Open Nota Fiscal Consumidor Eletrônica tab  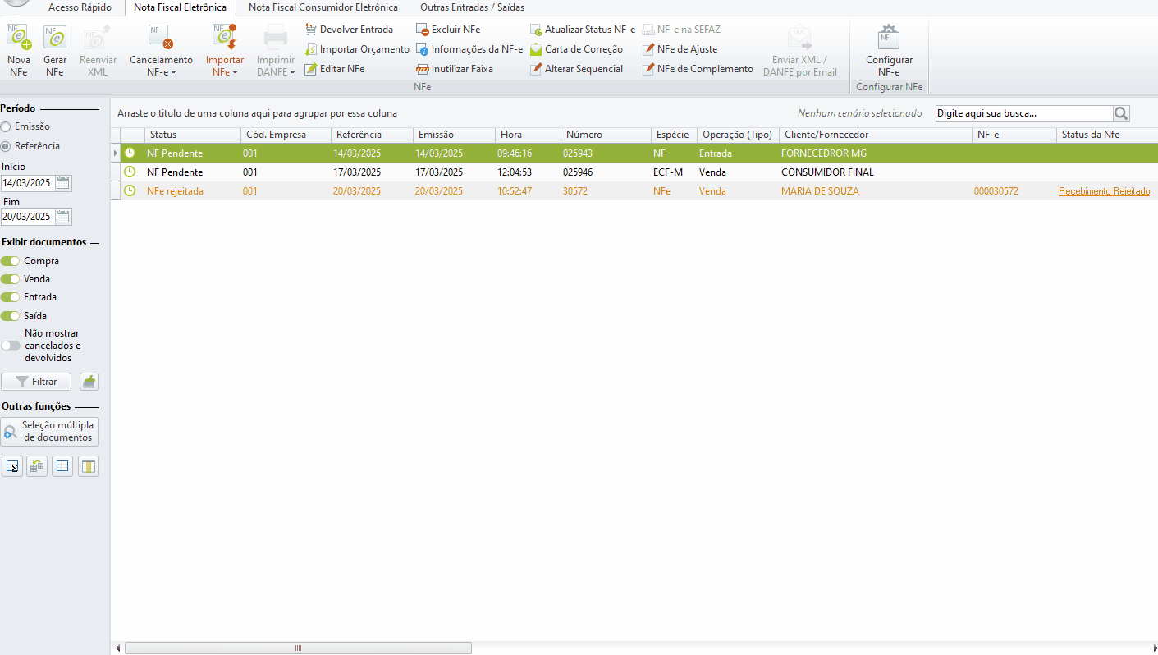click(323, 7)
